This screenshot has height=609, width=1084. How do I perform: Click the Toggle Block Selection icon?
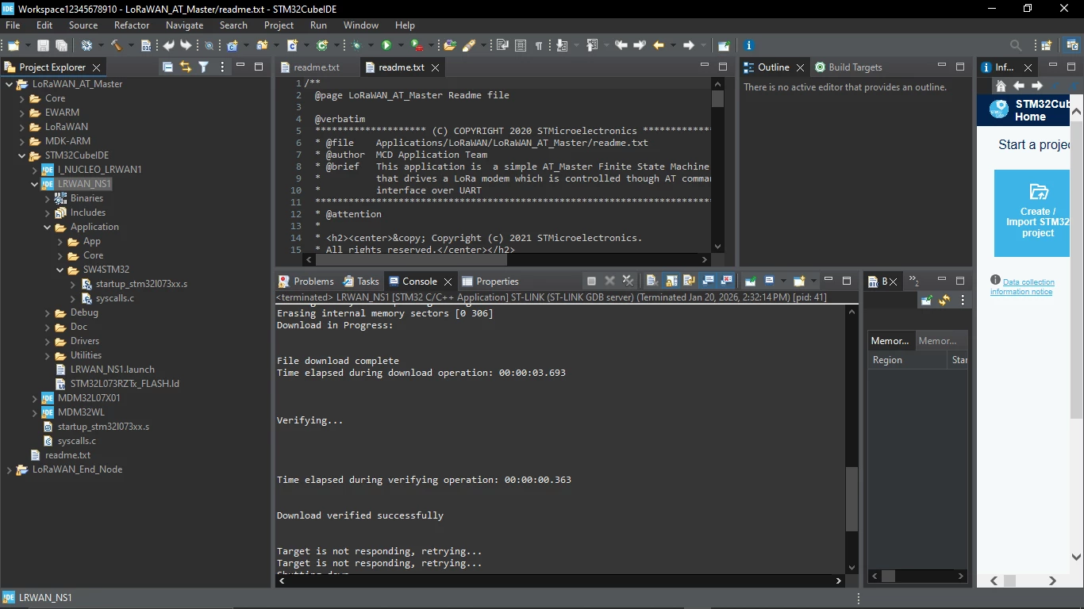[x=521, y=45]
